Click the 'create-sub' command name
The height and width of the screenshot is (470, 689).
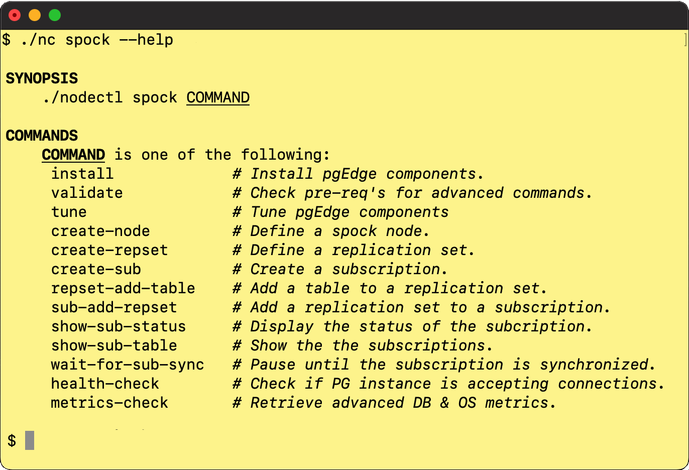(96, 269)
